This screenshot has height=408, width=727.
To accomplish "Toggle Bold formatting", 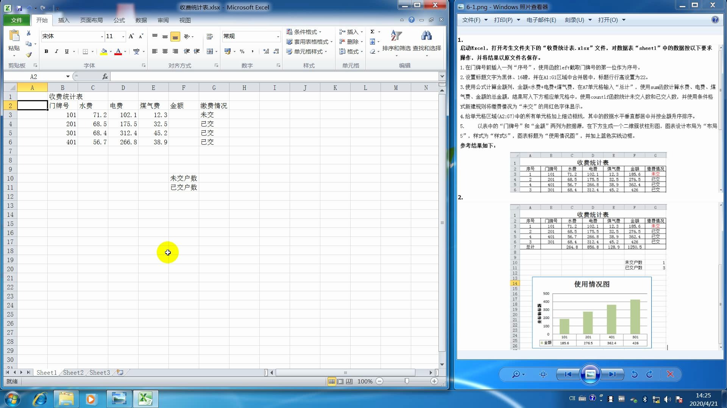I will 46,51.
